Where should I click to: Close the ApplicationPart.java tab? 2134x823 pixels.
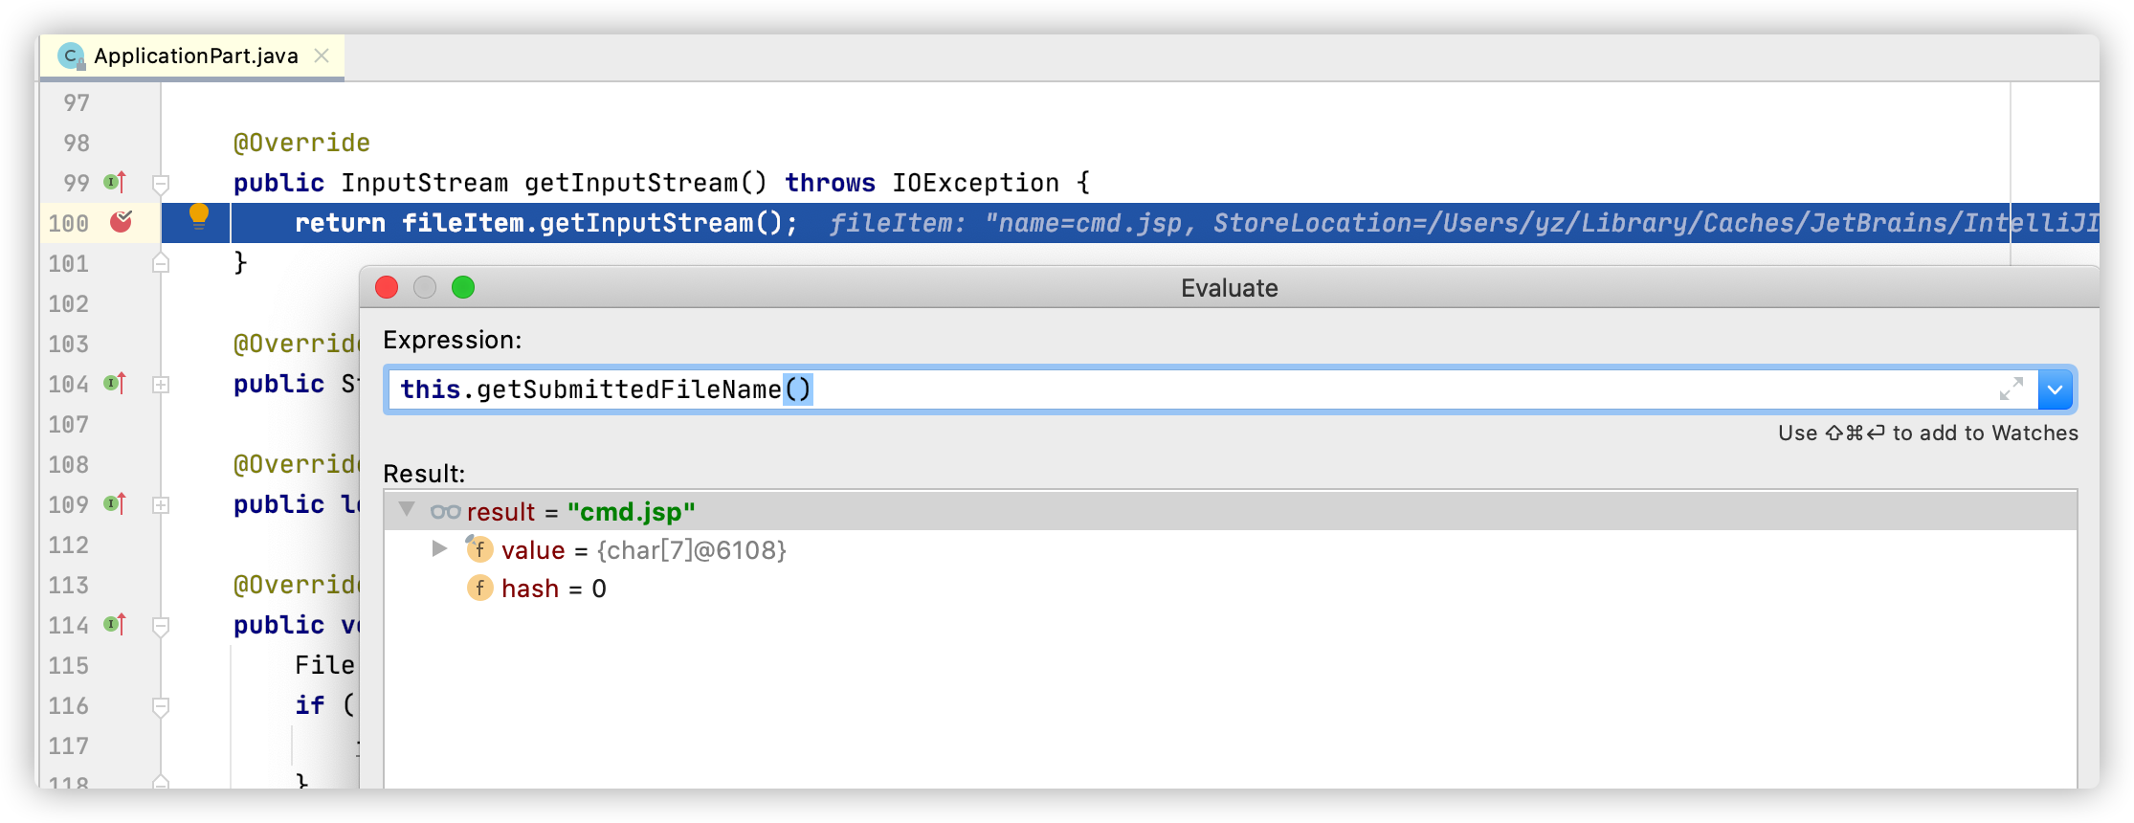322,56
